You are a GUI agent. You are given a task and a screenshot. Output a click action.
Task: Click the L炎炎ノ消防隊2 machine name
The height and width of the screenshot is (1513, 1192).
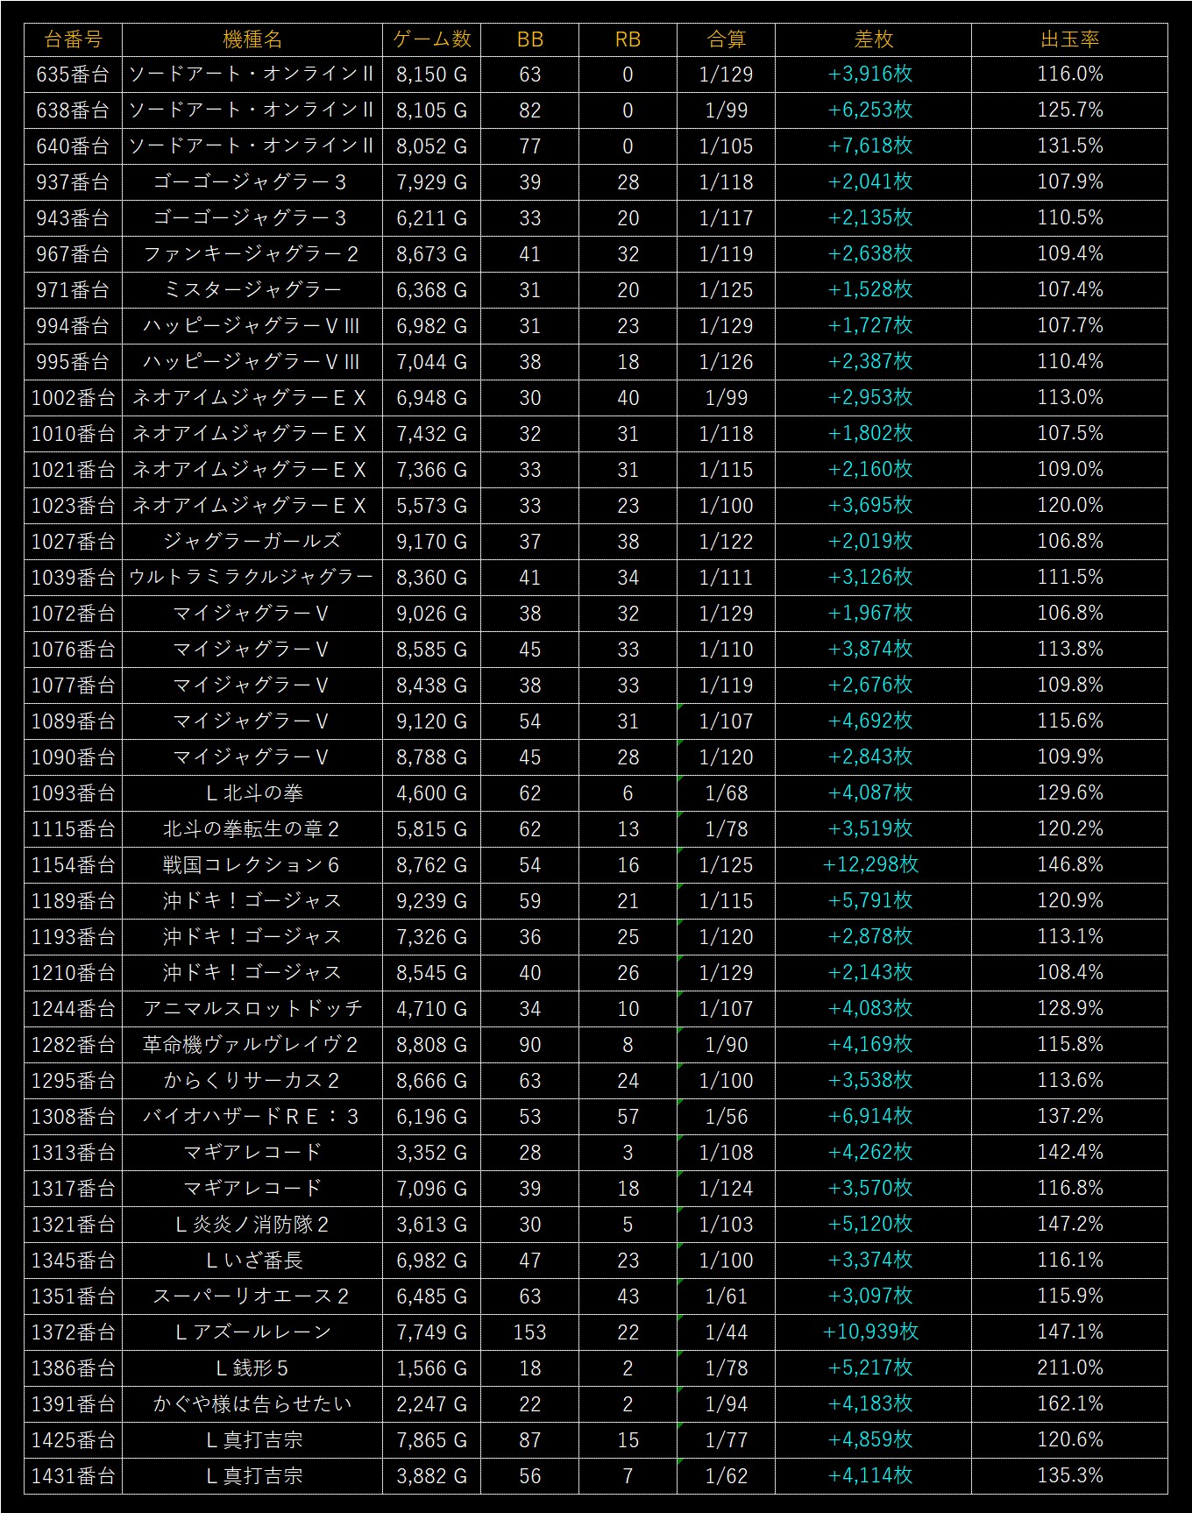click(x=252, y=1225)
